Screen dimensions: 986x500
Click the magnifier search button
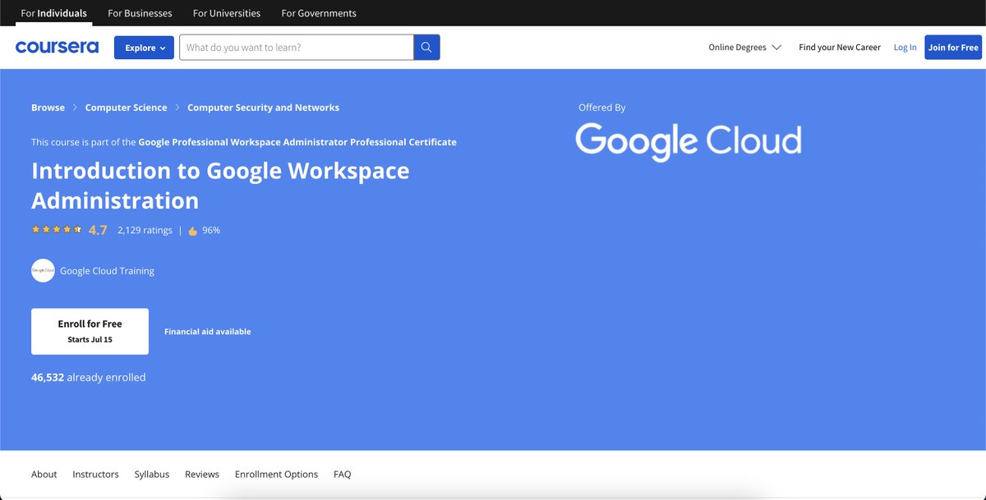(426, 47)
